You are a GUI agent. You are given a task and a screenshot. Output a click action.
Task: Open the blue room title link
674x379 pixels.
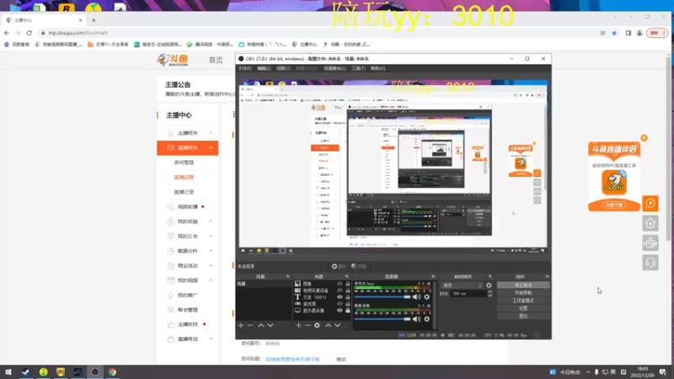(292, 360)
